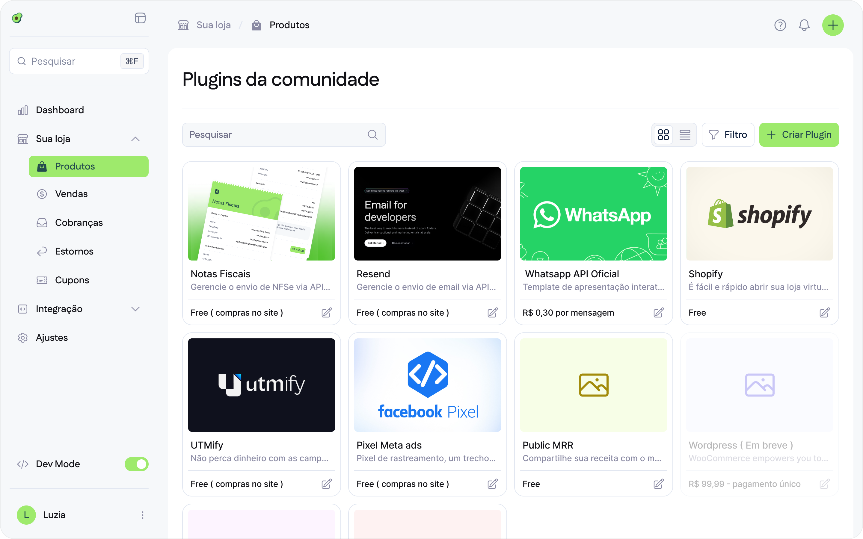Edit the Shopify plugin via its pencil icon
Image resolution: width=863 pixels, height=539 pixels.
pyautogui.click(x=824, y=312)
